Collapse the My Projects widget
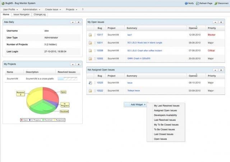This screenshot has width=230, height=162. (73, 64)
